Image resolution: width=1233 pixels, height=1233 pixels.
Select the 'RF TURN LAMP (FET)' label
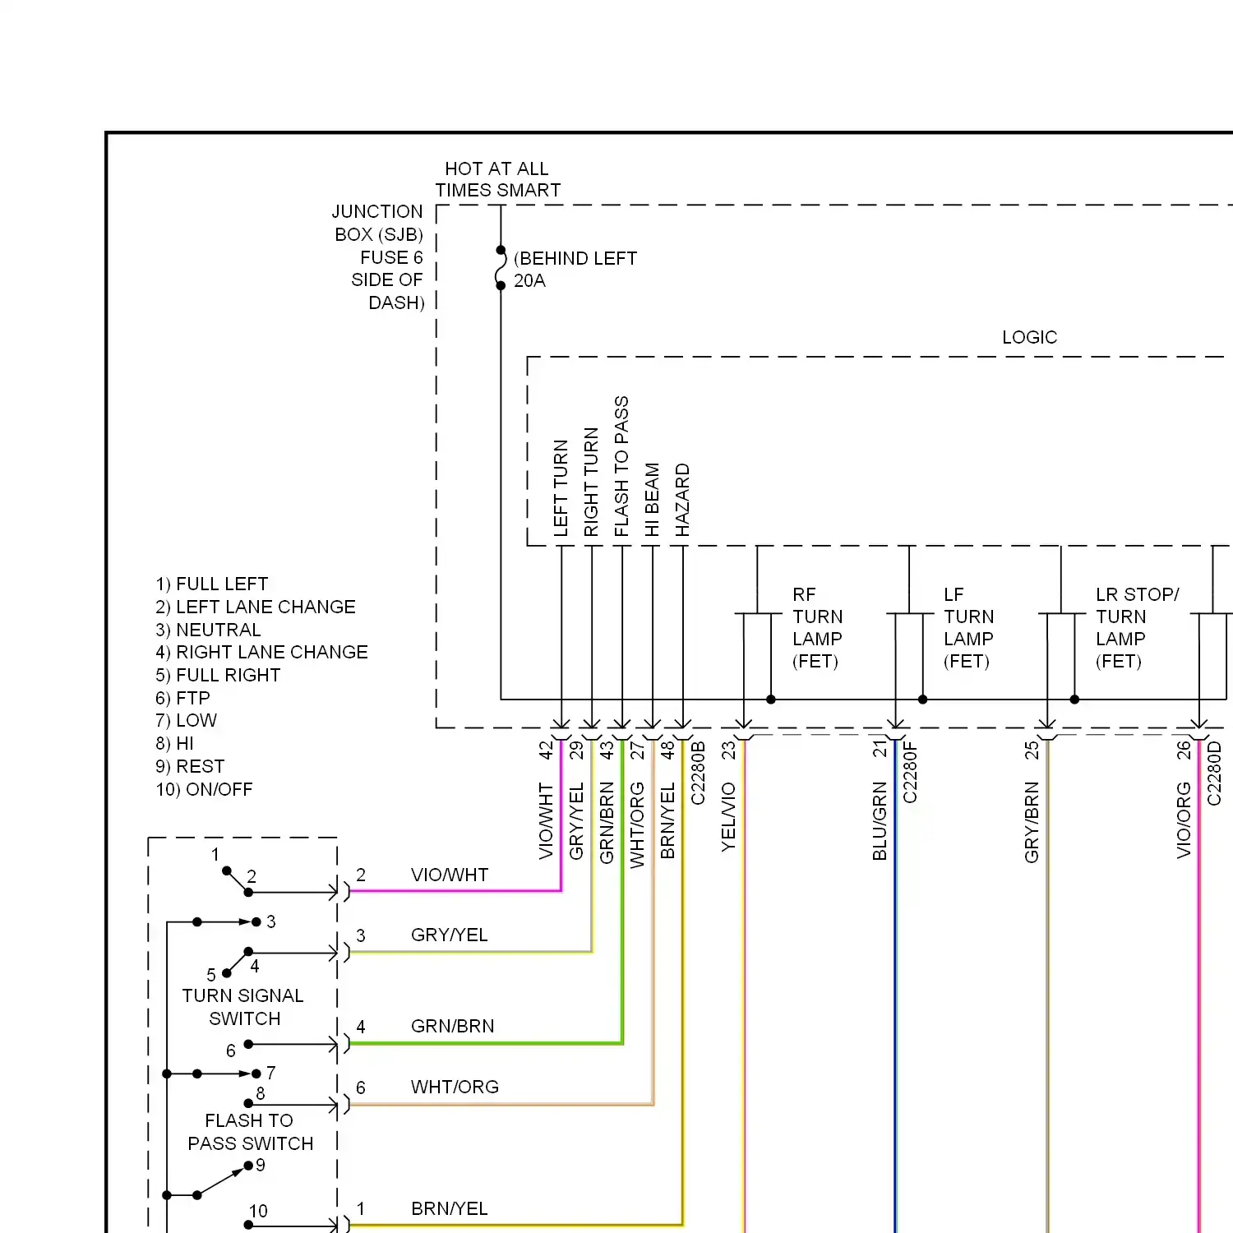[x=817, y=628]
